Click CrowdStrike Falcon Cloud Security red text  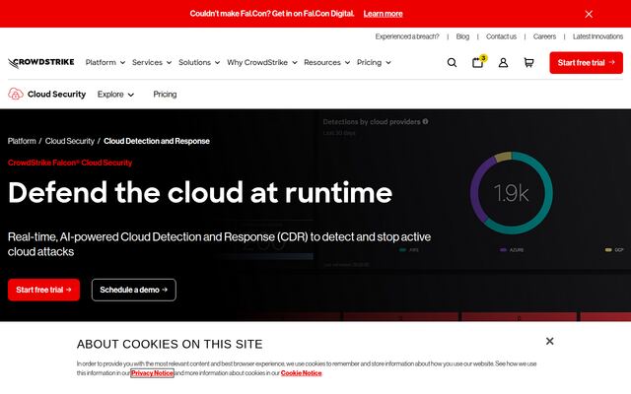[70, 163]
